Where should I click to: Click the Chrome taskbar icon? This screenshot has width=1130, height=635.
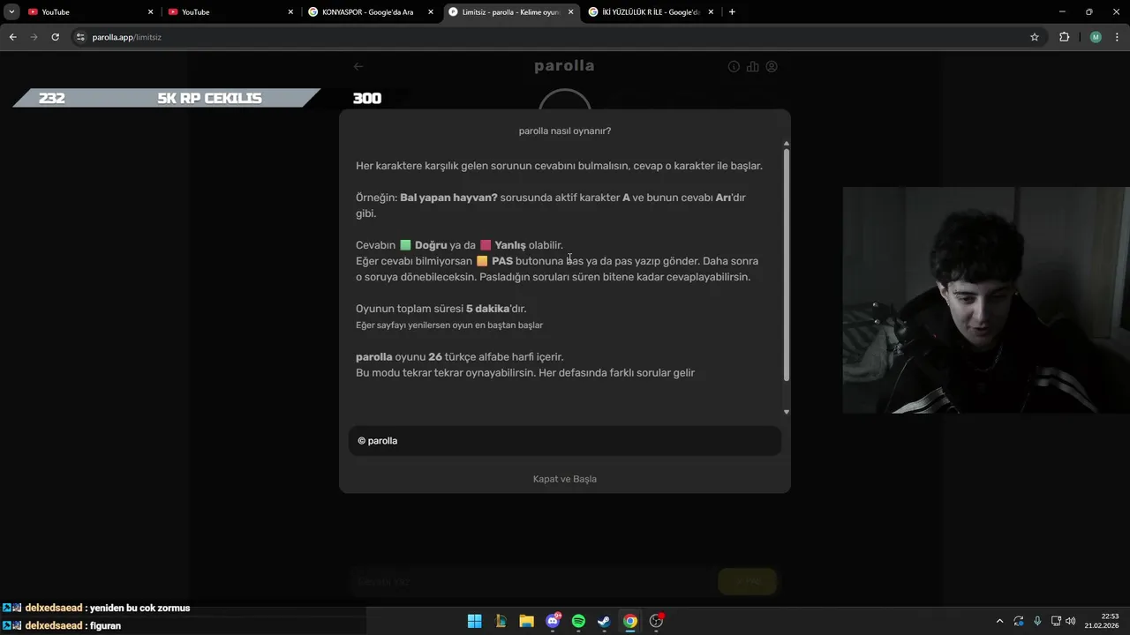click(630, 621)
